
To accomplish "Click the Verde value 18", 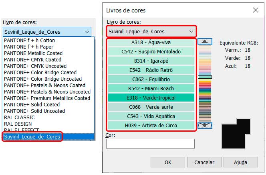I will pyautogui.click(x=248, y=58).
